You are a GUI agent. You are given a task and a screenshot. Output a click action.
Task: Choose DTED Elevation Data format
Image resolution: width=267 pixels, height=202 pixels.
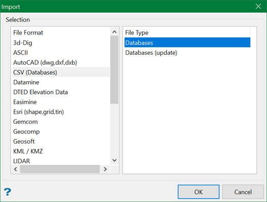coord(61,92)
